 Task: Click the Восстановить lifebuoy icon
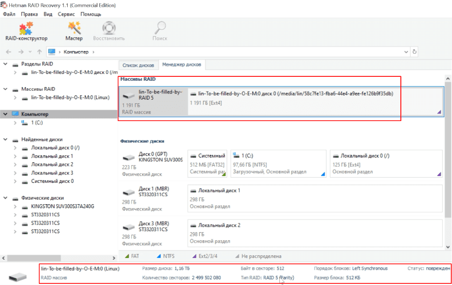pyautogui.click(x=109, y=31)
